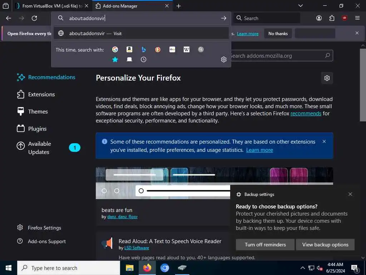The width and height of the screenshot is (366, 275).
Task: Close the Open Firefox notification bar
Action: (x=357, y=33)
